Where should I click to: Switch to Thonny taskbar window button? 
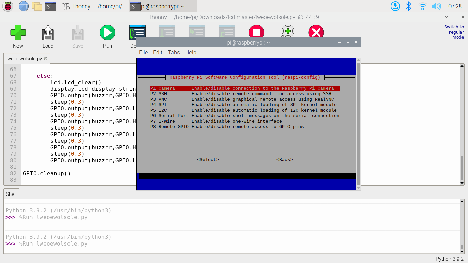pos(94,6)
